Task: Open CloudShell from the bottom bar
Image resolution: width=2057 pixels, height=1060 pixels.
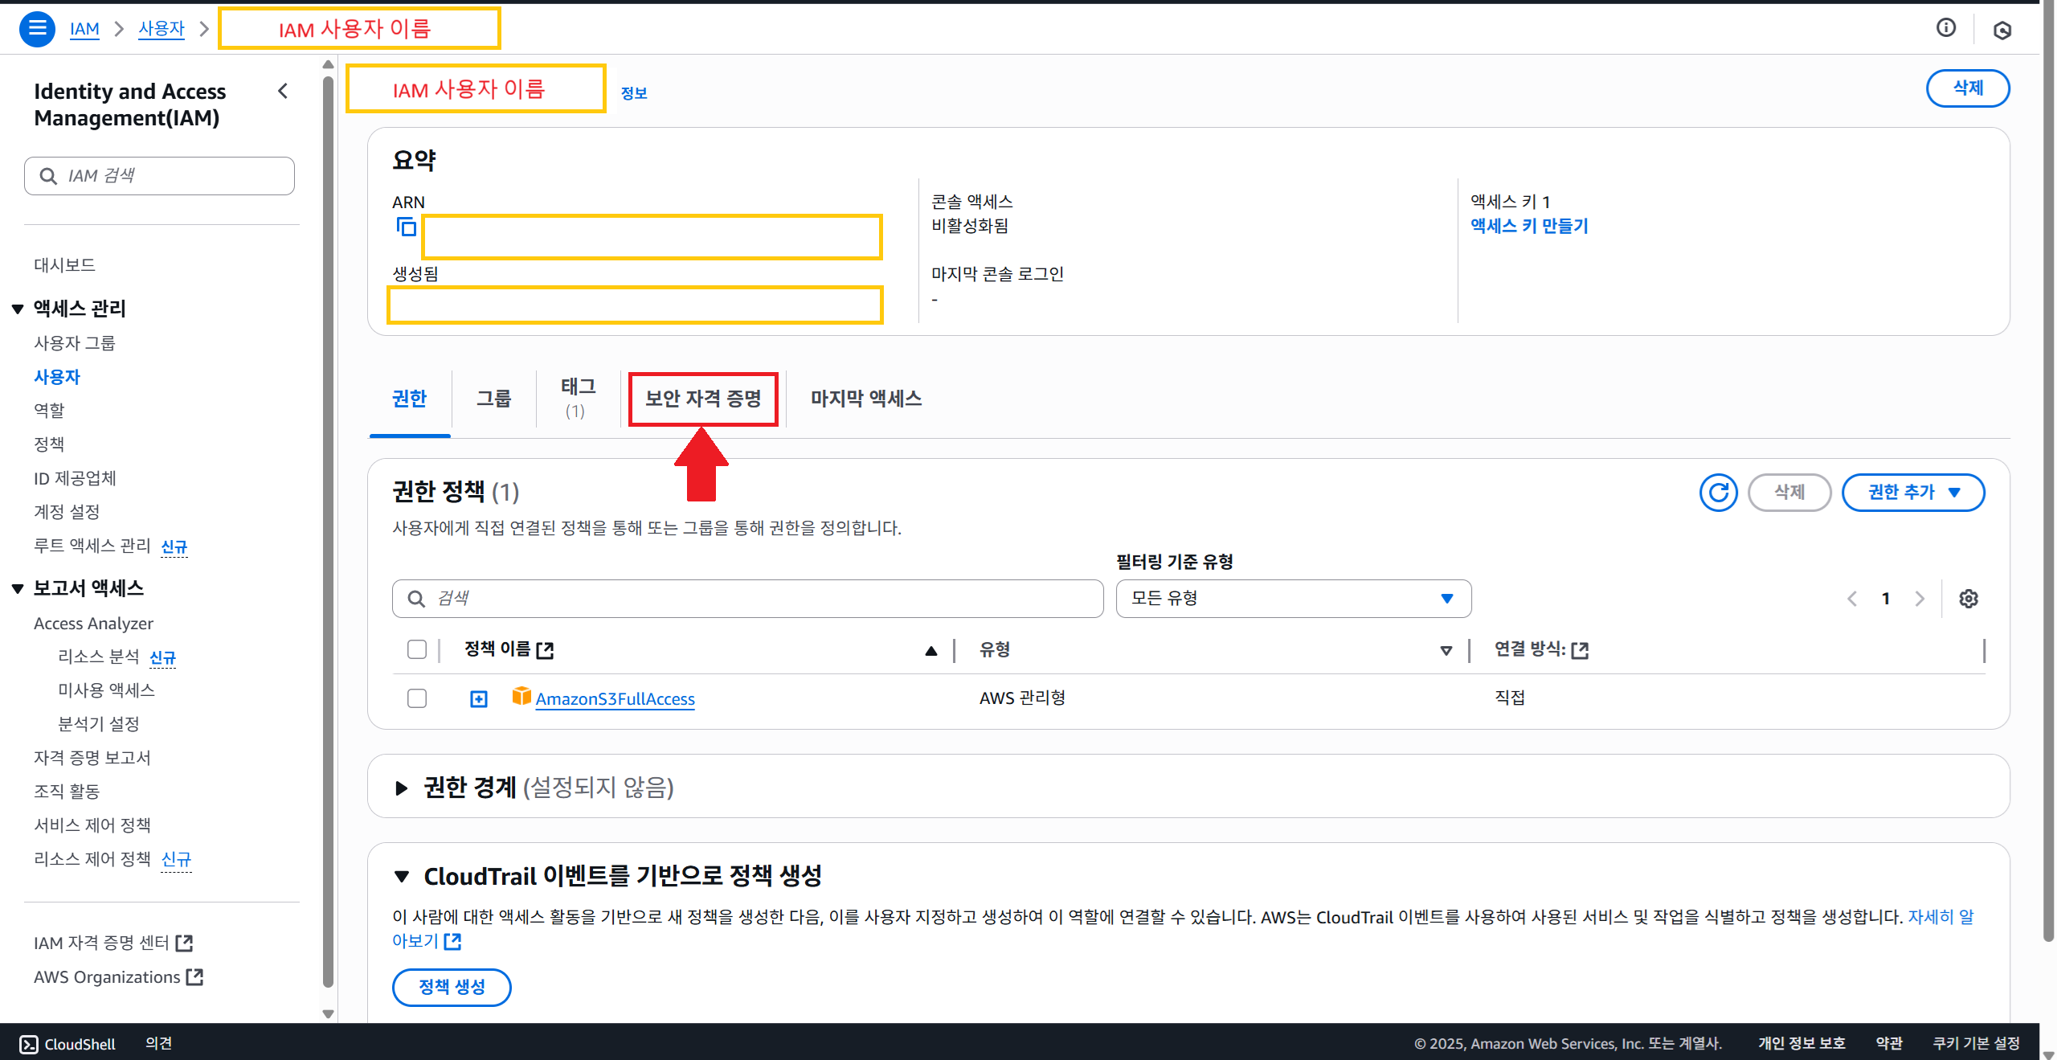Action: (x=67, y=1043)
